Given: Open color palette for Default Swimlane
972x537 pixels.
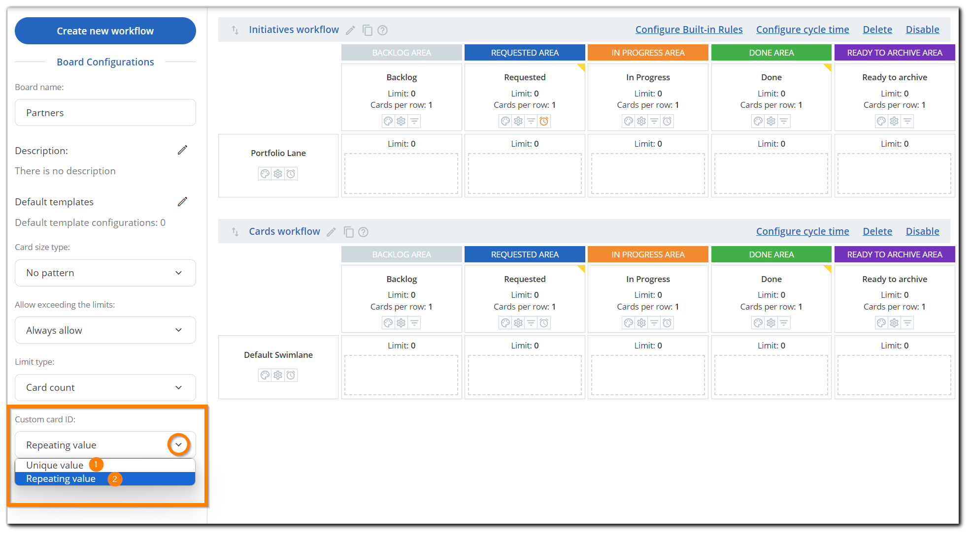Looking at the screenshot, I should point(265,376).
